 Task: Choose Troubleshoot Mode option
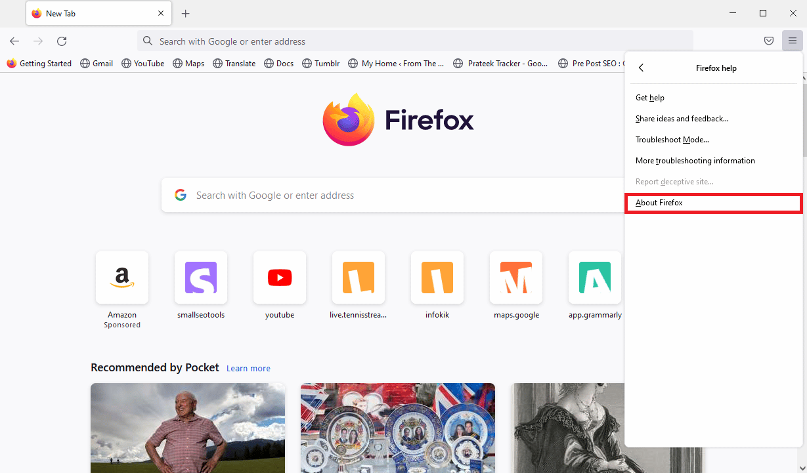[x=714, y=140]
